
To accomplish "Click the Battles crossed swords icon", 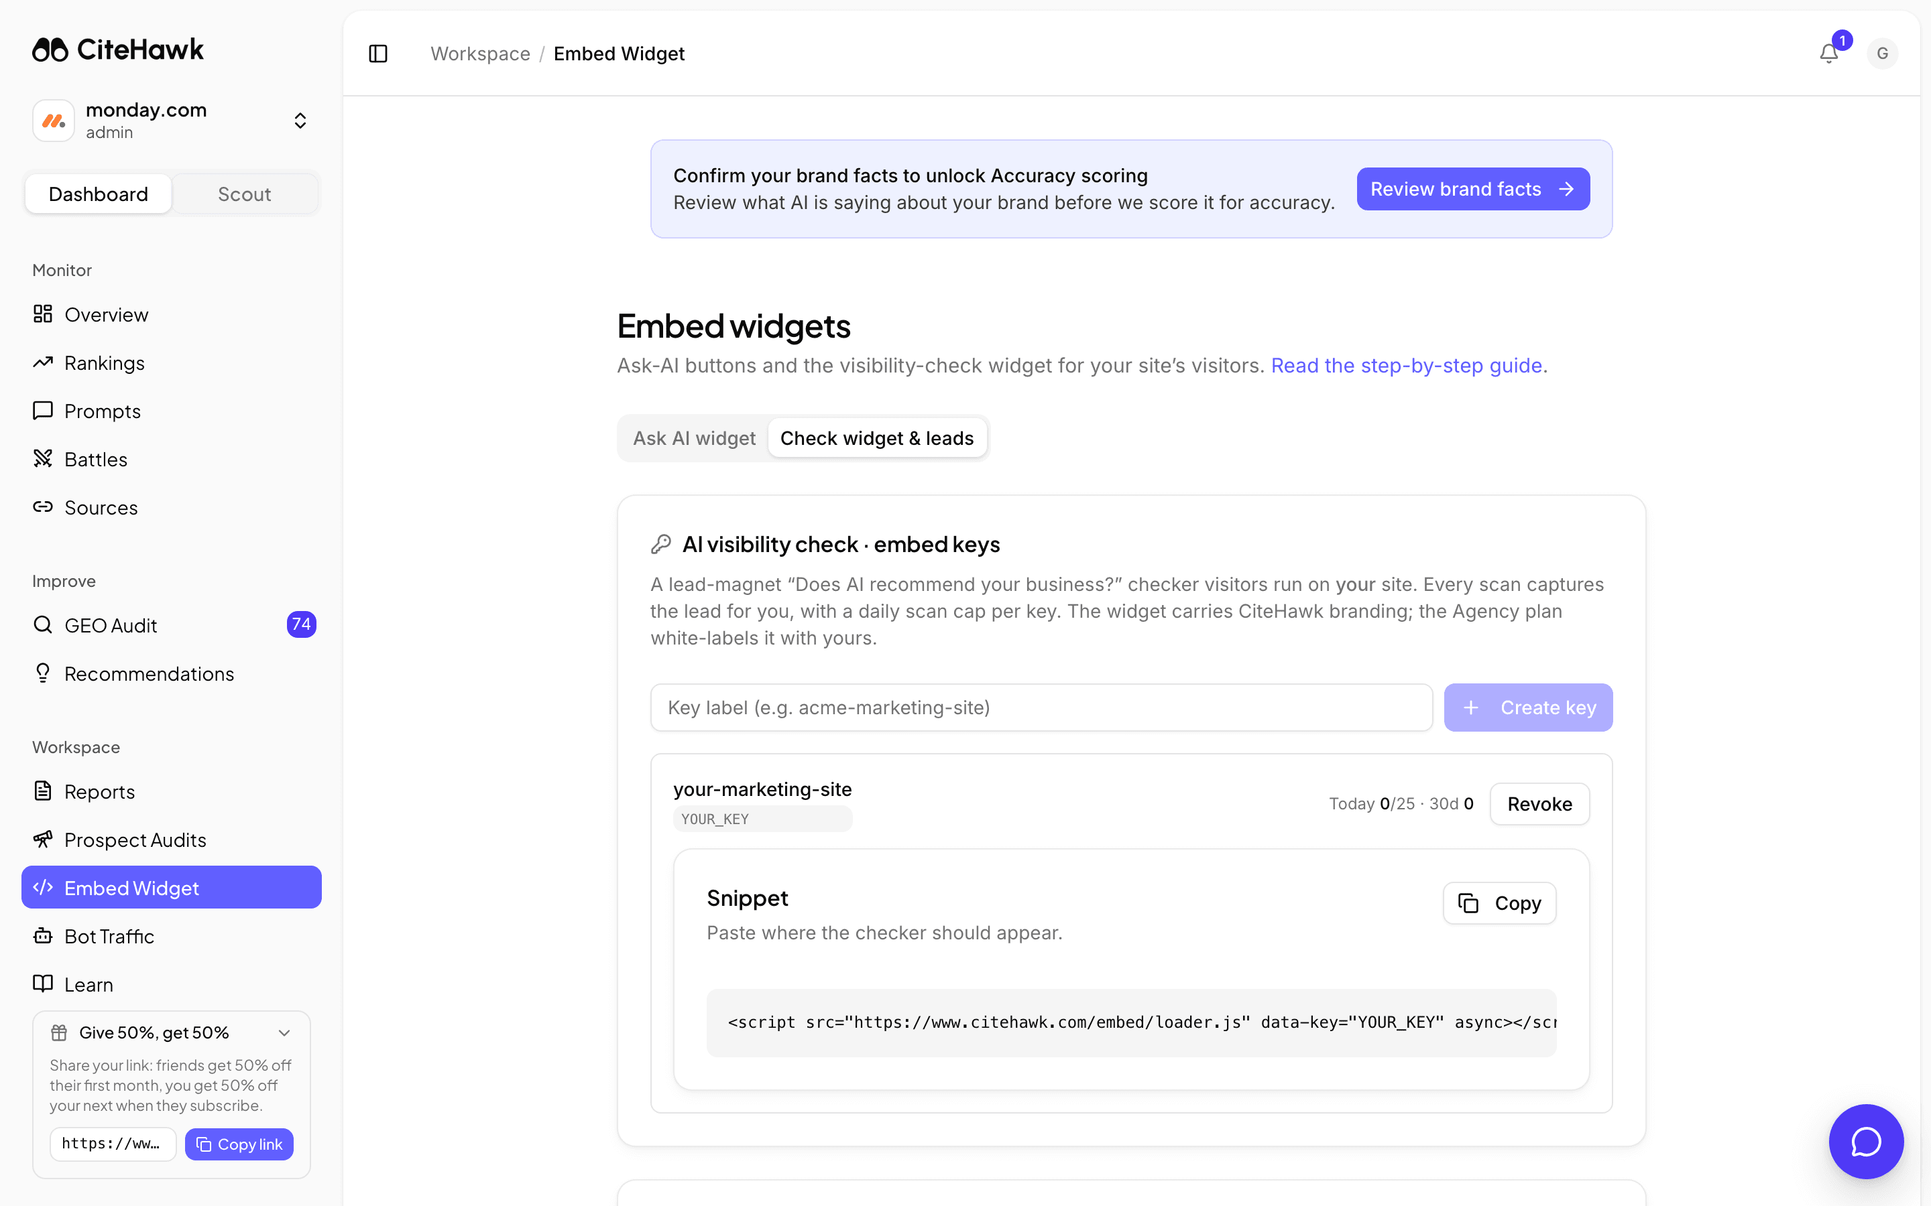I will (43, 459).
